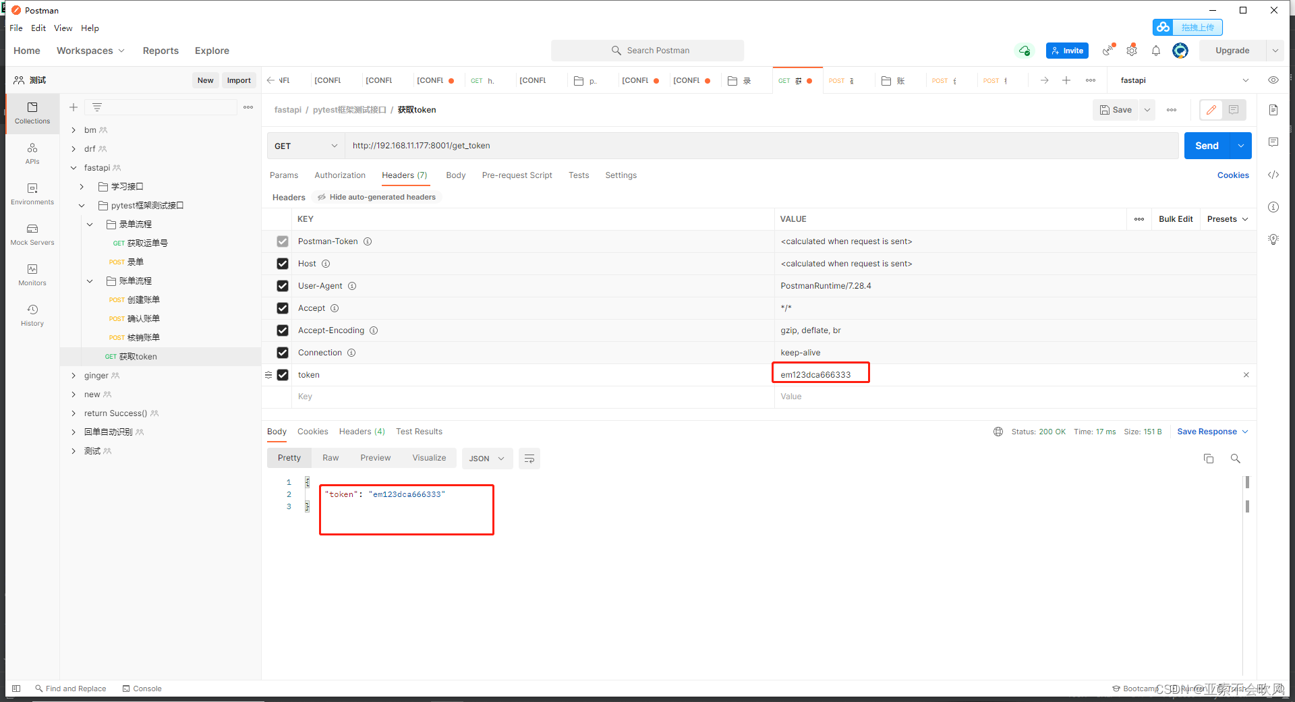Screen dimensions: 1295x702
Task: Focus the Search Postman box
Action: coord(647,51)
